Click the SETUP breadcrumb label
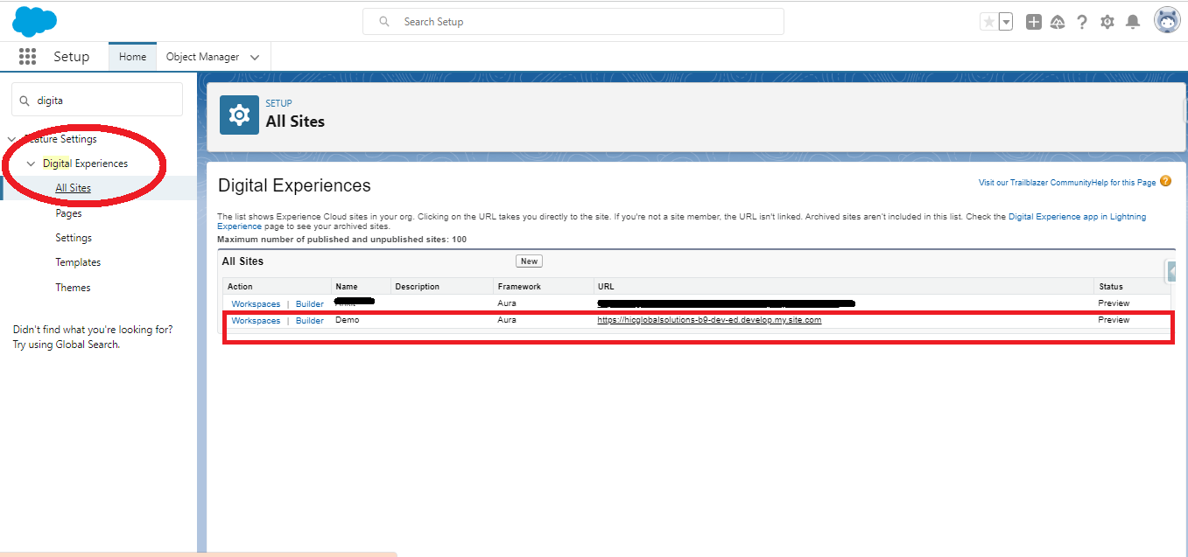Screen dimensions: 1188x557 point(278,103)
